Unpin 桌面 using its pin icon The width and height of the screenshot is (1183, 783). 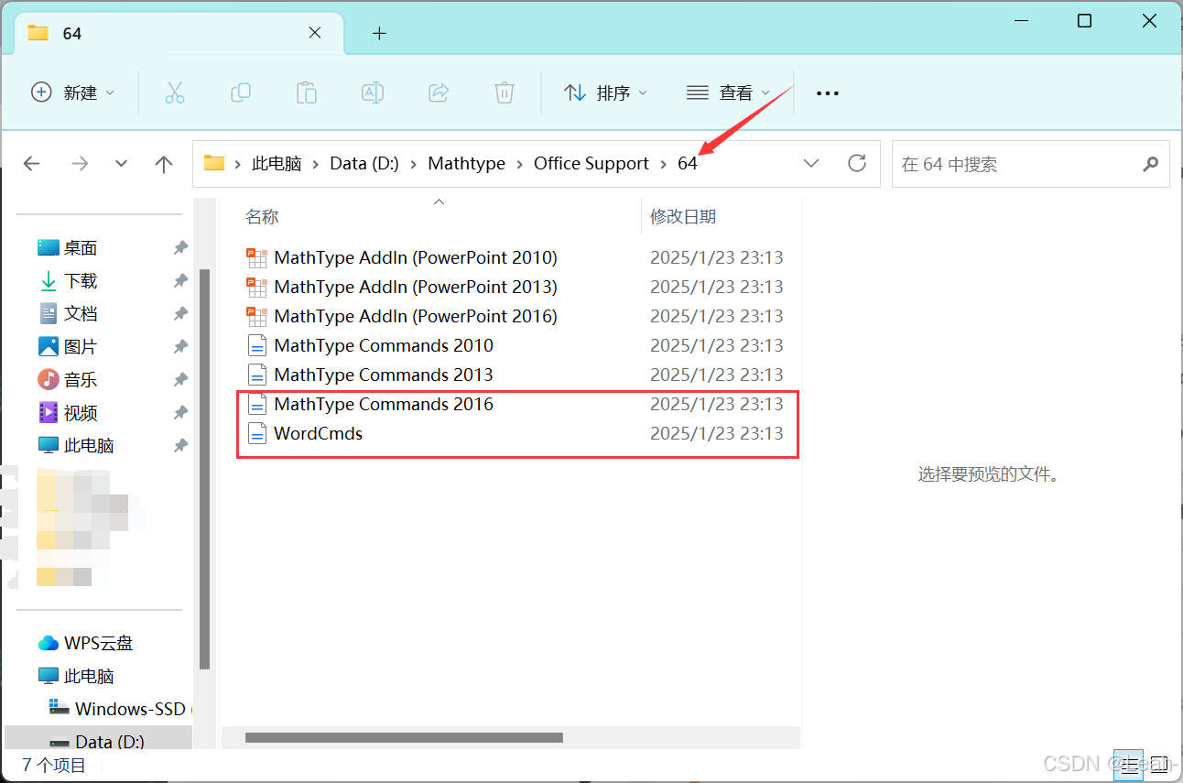click(x=180, y=248)
